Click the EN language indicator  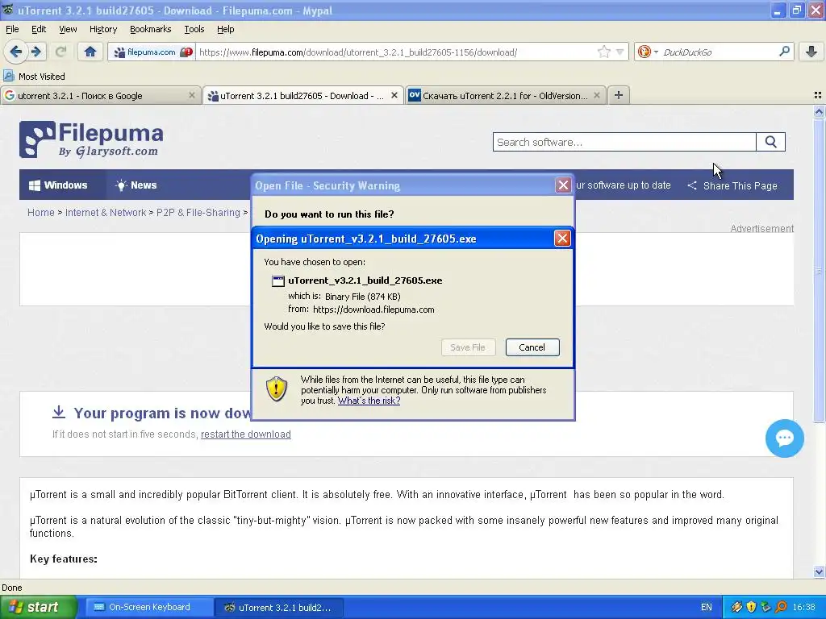707,608
